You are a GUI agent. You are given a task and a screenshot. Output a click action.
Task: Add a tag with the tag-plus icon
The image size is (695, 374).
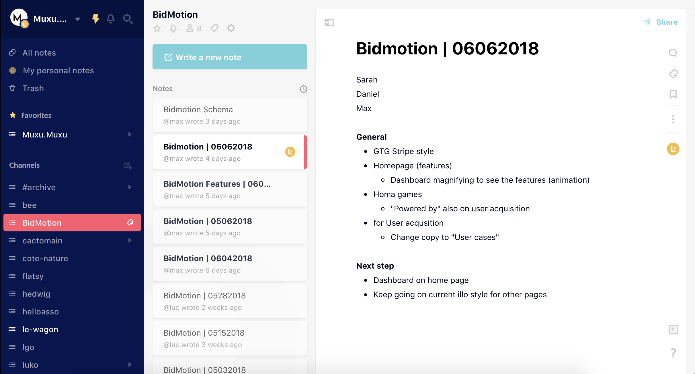pos(673,74)
